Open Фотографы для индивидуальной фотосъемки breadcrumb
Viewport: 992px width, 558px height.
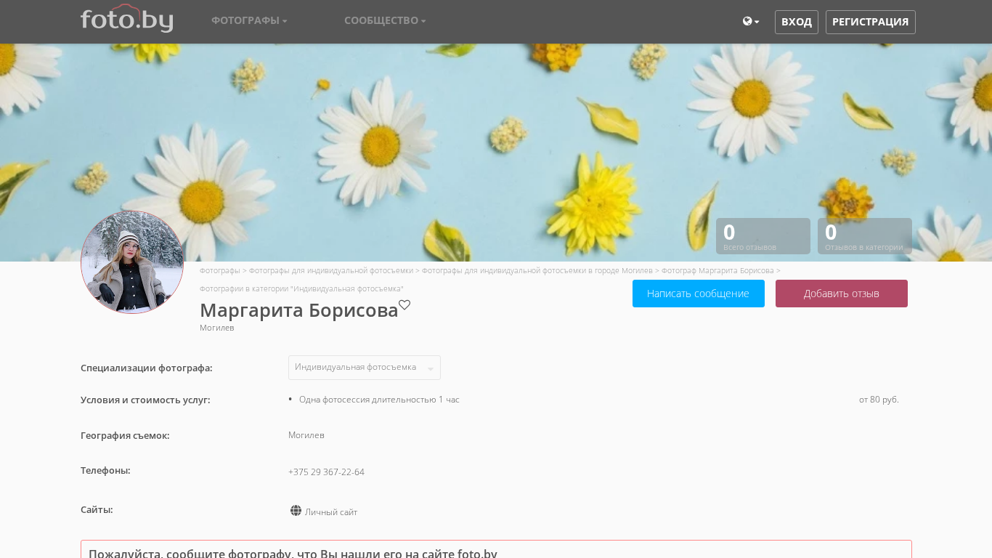(330, 270)
